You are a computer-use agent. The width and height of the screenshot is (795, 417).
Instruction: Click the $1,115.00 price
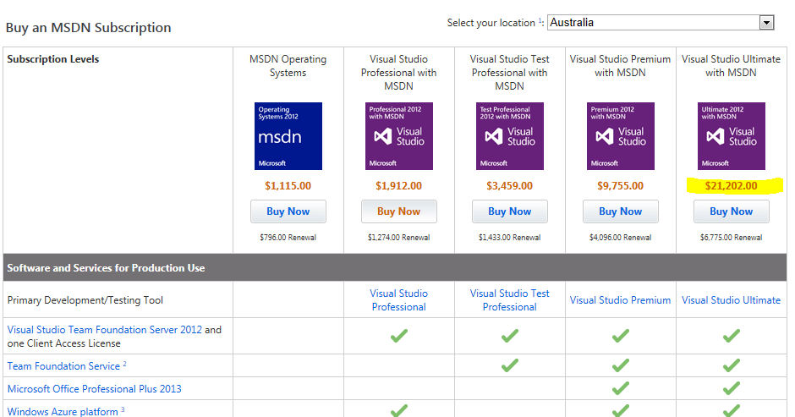tap(288, 186)
